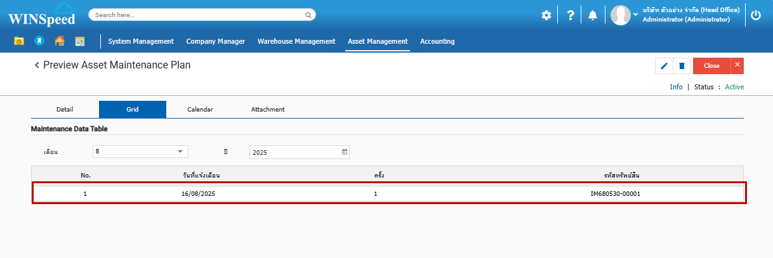
Task: Click the Info link
Action: [x=676, y=87]
